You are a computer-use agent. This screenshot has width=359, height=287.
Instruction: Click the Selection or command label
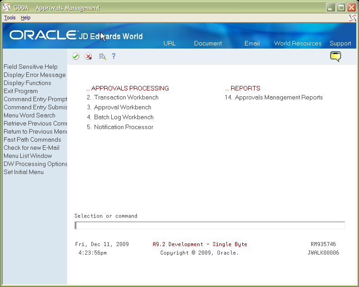[x=106, y=216]
